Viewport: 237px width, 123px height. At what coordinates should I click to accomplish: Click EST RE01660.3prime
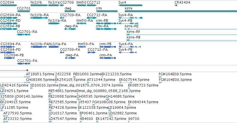(x=87, y=74)
